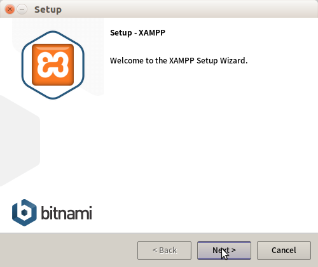Click the Setup window title bar text
This screenshot has height=267, width=318.
(48, 10)
